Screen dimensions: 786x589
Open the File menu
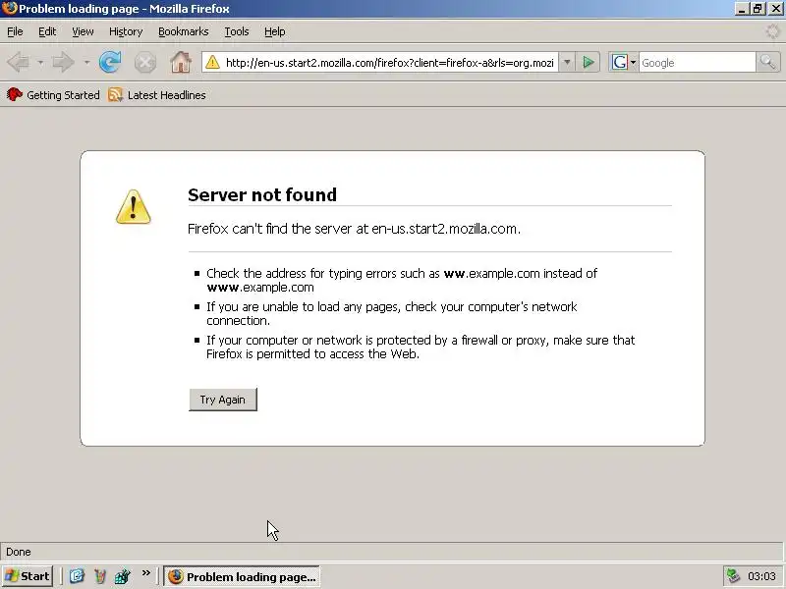tap(15, 31)
